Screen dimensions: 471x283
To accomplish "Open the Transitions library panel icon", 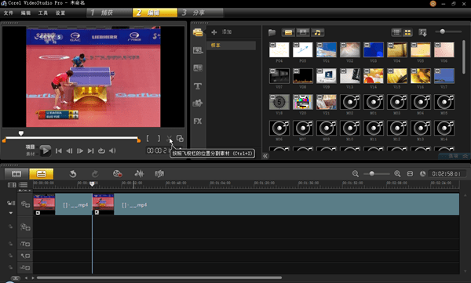I will point(198,50).
